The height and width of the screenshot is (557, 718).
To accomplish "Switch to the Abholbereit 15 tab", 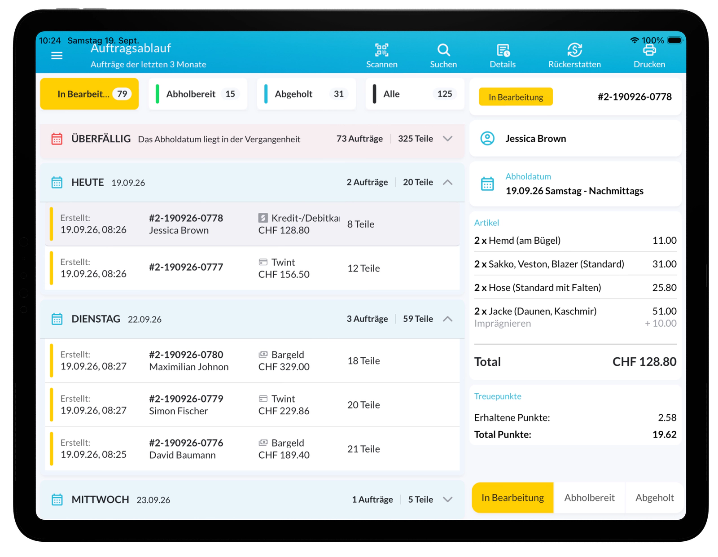I will (198, 94).
